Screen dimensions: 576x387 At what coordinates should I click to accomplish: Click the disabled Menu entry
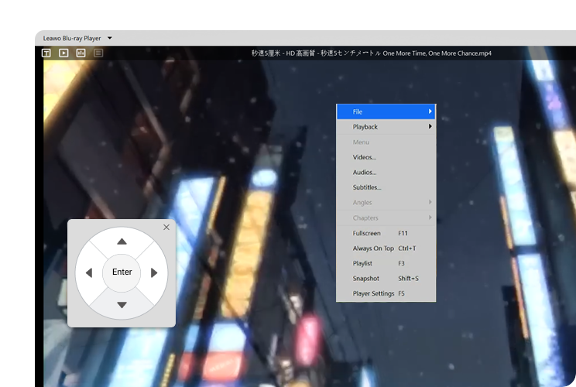coord(386,142)
